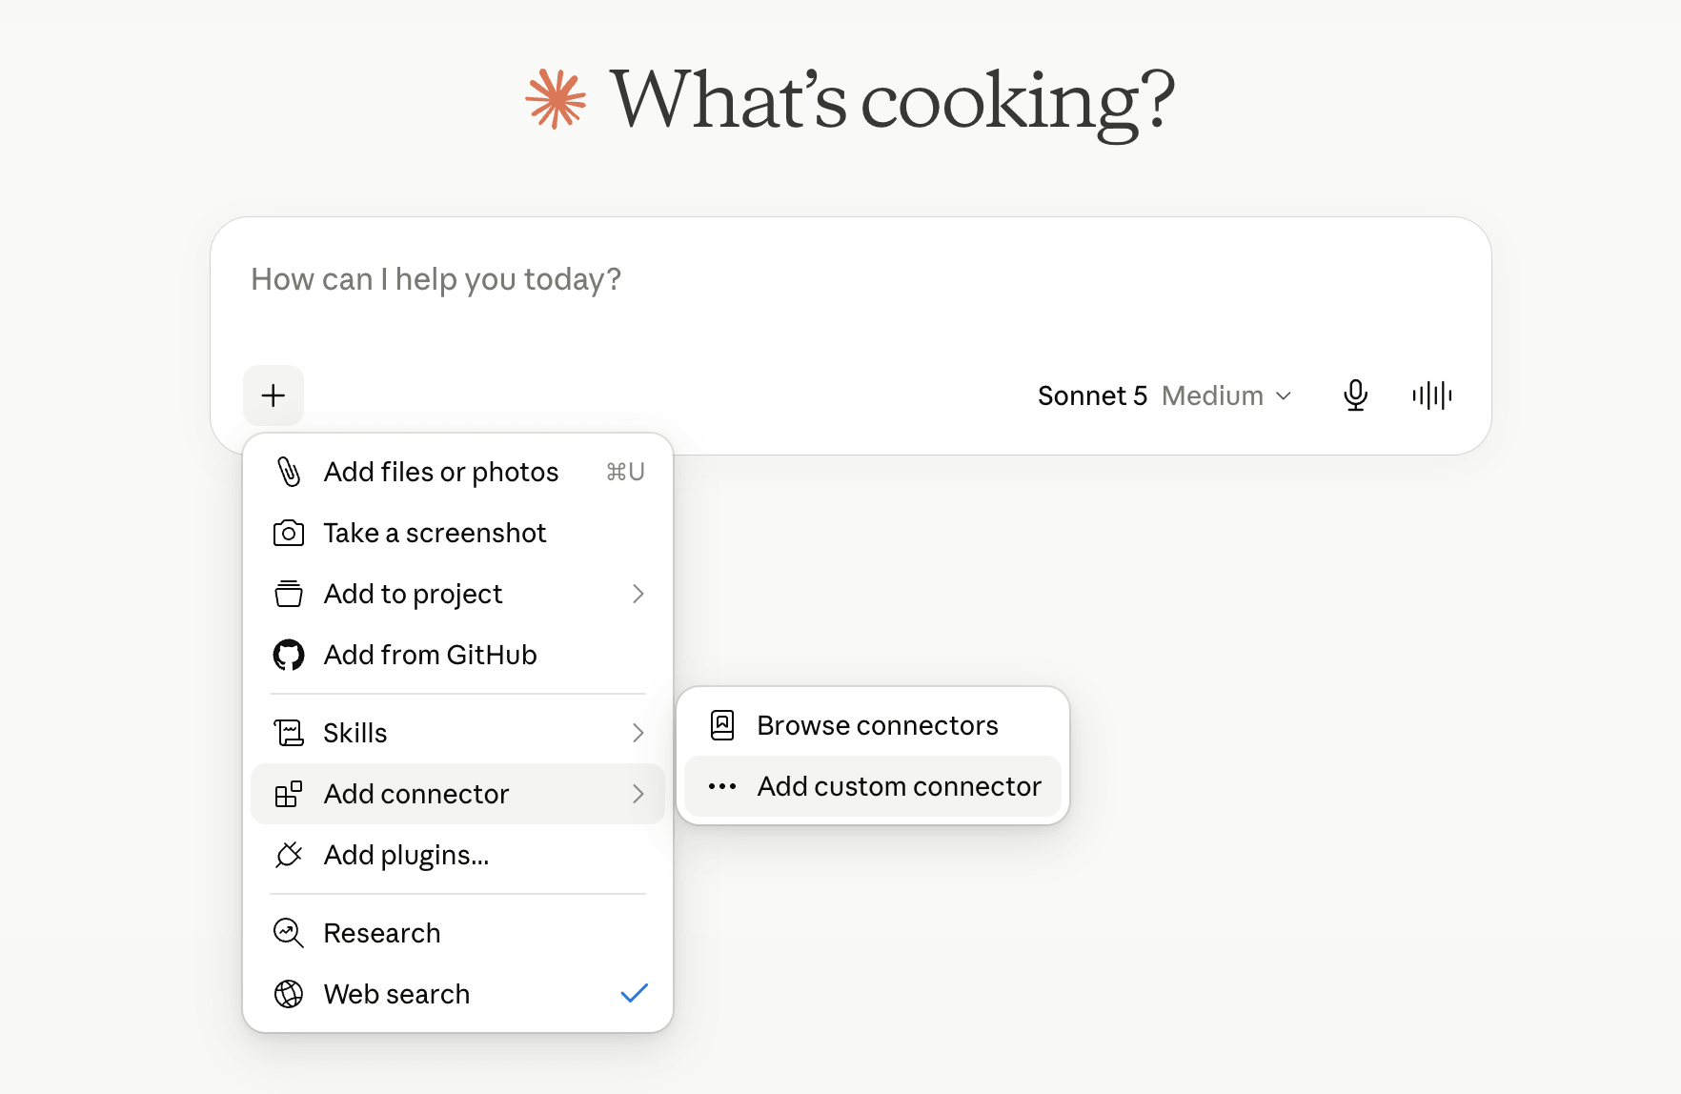Viewport: 1681px width, 1094px height.
Task: Click the paperclip icon for files
Action: click(289, 472)
